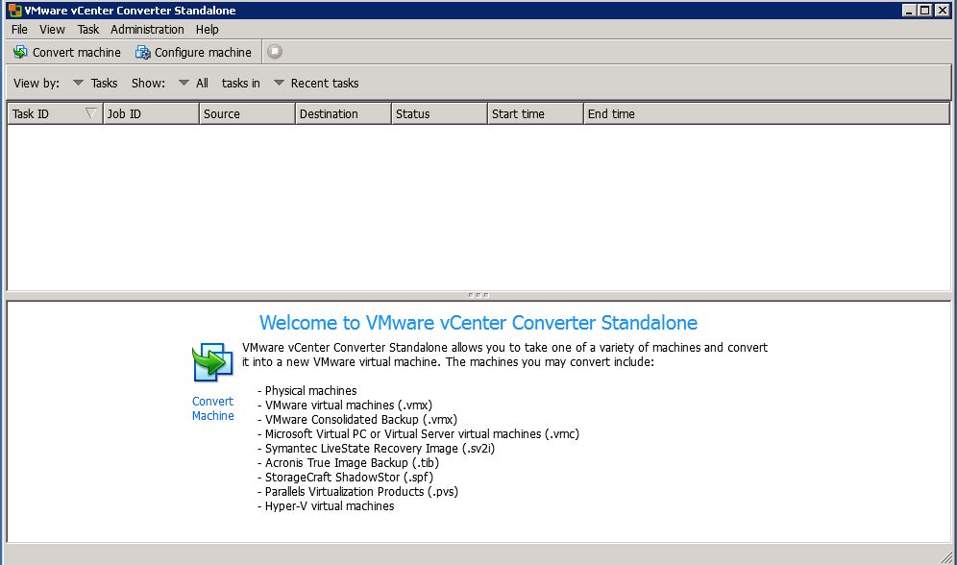The image size is (957, 565).
Task: Minimize the Converter Standalone window
Action: (909, 11)
